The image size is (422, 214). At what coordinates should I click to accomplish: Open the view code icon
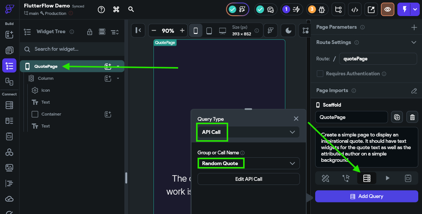pos(355,9)
